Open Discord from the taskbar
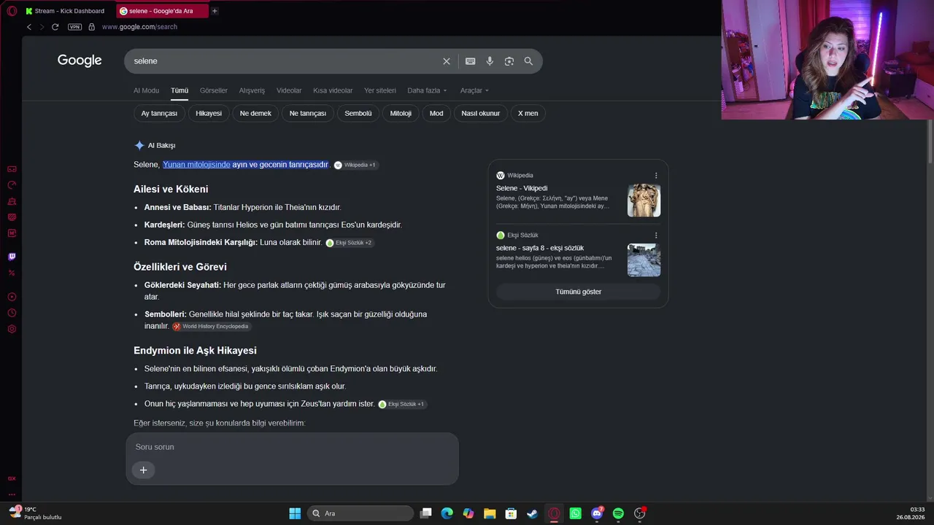The height and width of the screenshot is (525, 934). coord(597,513)
